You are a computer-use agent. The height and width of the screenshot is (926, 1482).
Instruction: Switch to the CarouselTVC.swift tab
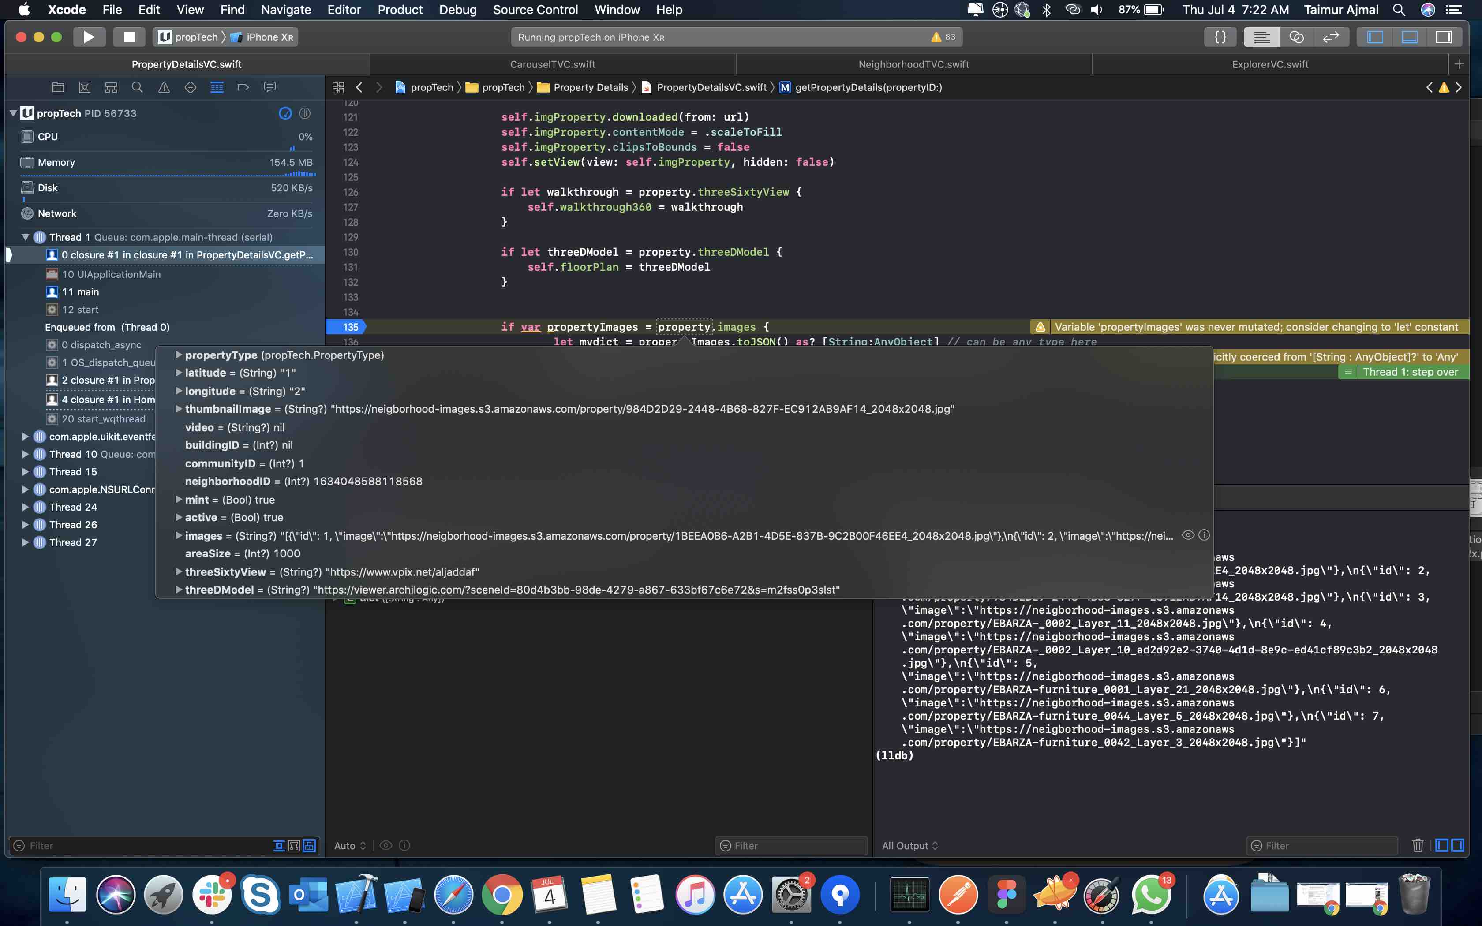click(x=552, y=64)
